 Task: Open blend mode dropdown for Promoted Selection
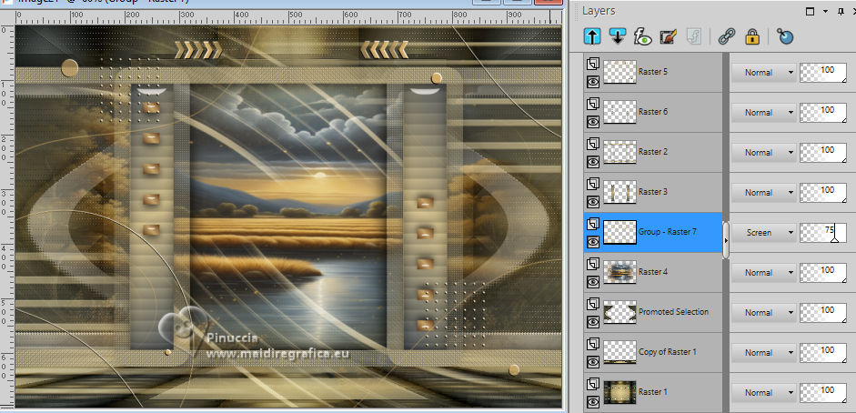pyautogui.click(x=763, y=313)
